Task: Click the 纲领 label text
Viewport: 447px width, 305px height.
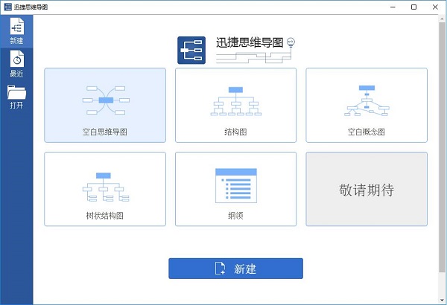Action: coord(235,215)
